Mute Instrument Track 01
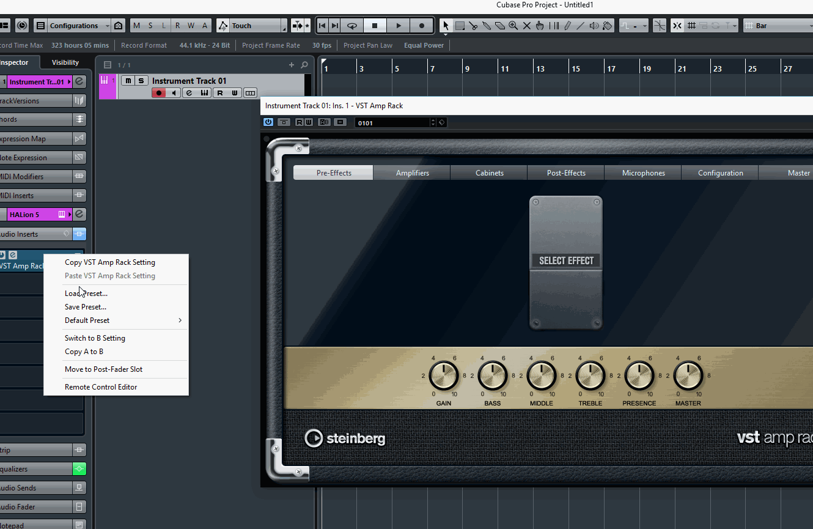Image resolution: width=813 pixels, height=529 pixels. tap(127, 81)
